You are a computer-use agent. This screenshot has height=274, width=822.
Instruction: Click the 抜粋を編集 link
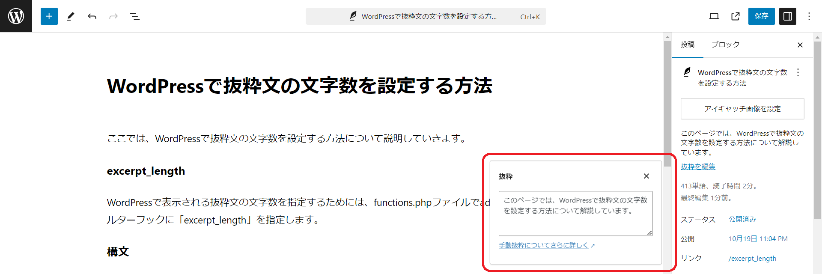[698, 167]
